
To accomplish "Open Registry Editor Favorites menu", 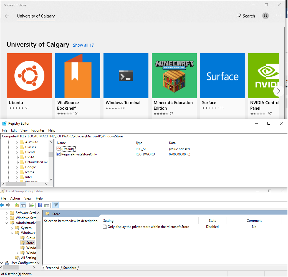I will coord(38,130).
